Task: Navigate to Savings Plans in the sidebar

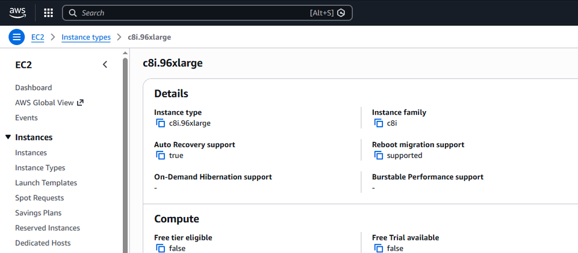Action: (39, 213)
